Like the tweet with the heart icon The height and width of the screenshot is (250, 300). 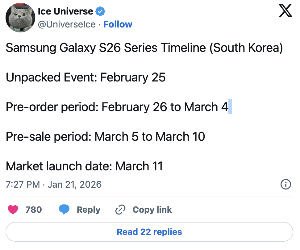click(x=13, y=210)
